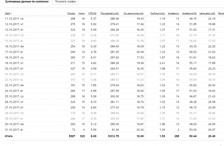Sort by Расход всего, руб. header

(110, 13)
